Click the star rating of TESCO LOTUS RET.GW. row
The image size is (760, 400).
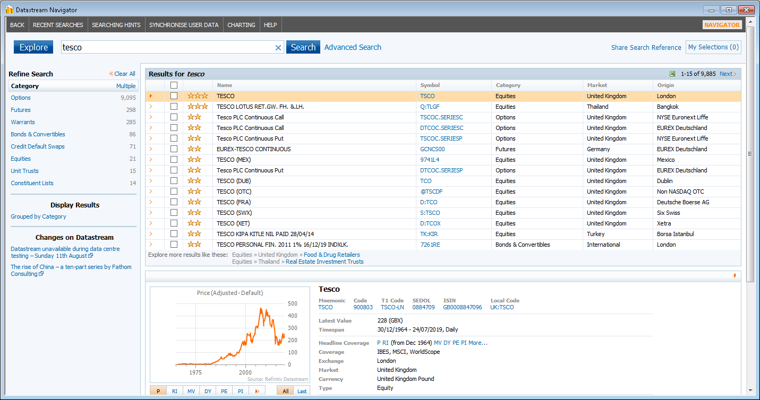(197, 107)
